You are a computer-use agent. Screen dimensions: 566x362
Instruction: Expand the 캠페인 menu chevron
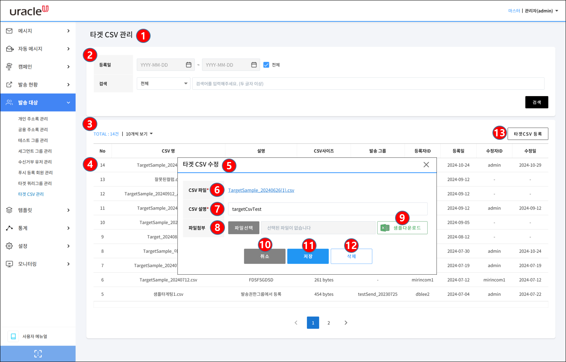(68, 67)
